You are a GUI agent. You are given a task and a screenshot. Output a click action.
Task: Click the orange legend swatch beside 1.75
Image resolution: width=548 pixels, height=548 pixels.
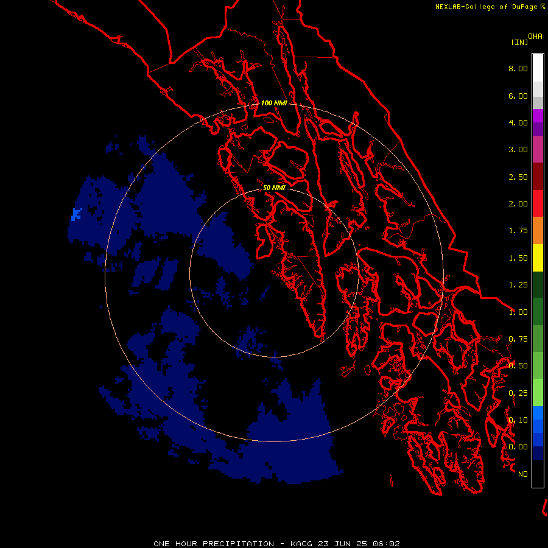[x=538, y=230]
